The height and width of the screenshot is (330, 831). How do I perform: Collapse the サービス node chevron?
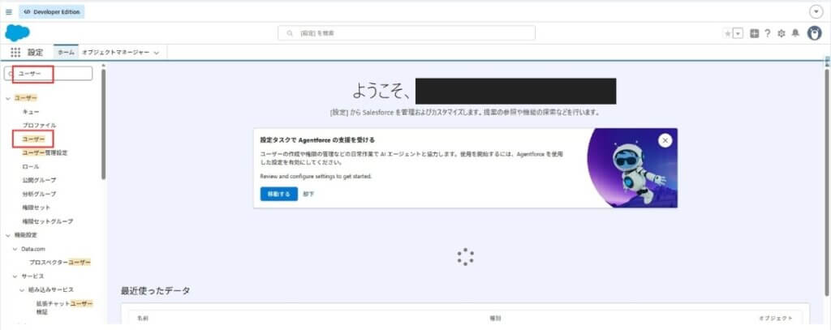[15, 276]
